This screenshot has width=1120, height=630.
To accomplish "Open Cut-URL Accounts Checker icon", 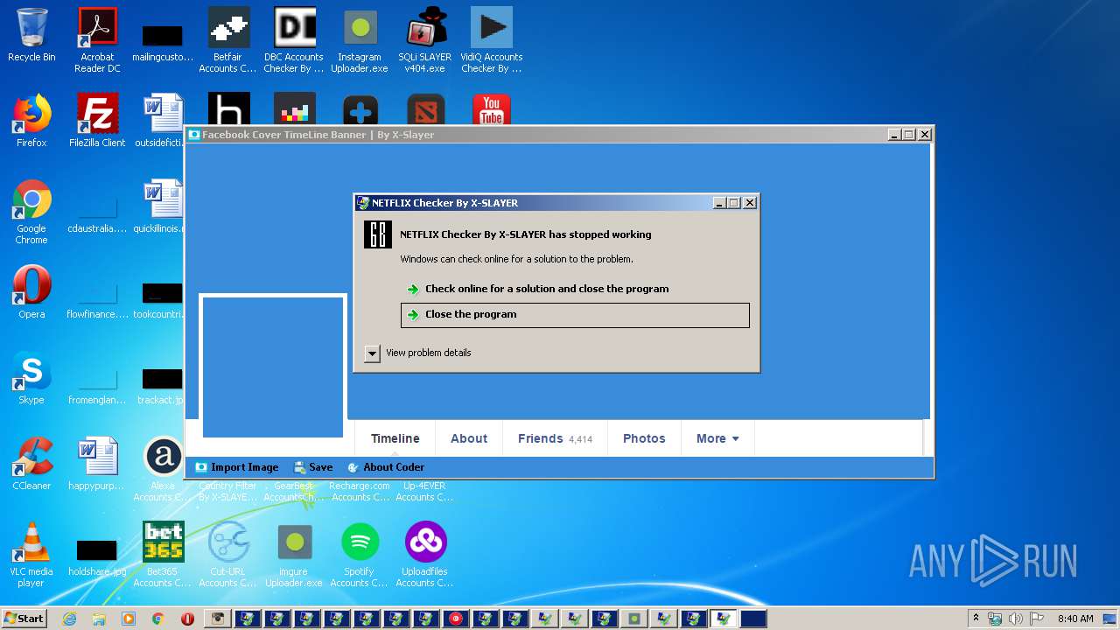I will 228,555.
